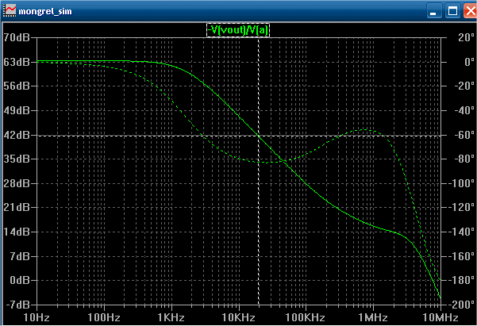The width and height of the screenshot is (477, 326).
Task: Click the -7dB magnitude axis label
Action: pyautogui.click(x=17, y=305)
